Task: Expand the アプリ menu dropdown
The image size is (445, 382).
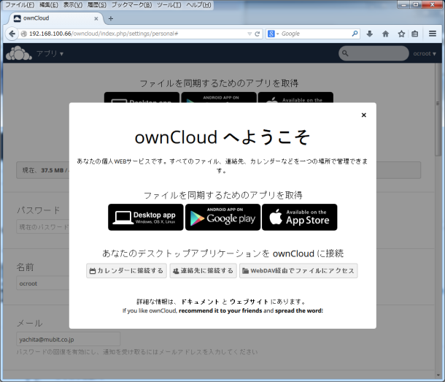Action: (x=50, y=53)
